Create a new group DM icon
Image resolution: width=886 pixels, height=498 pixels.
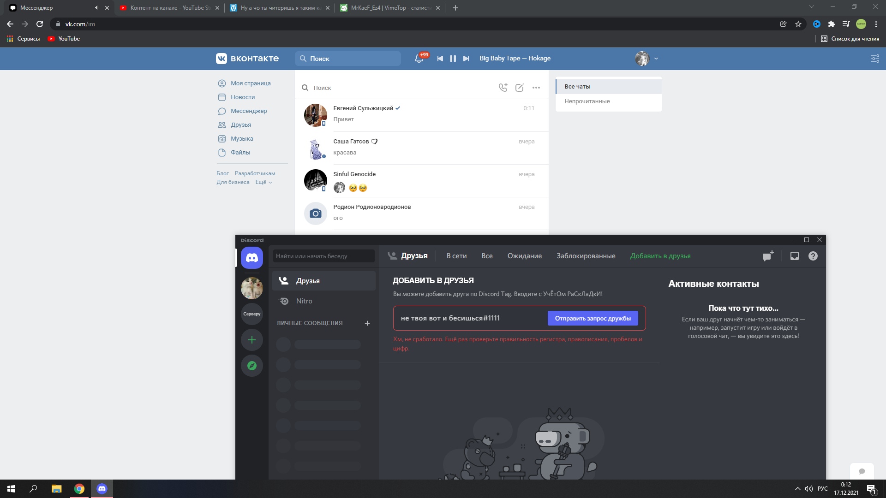point(768,256)
